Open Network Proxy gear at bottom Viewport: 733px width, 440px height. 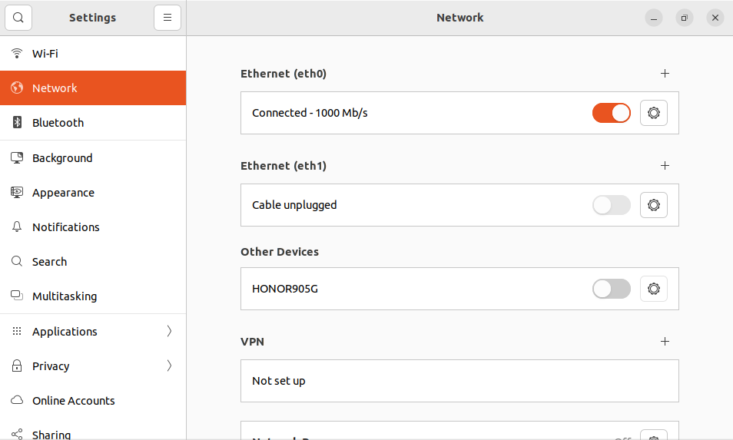(654, 435)
